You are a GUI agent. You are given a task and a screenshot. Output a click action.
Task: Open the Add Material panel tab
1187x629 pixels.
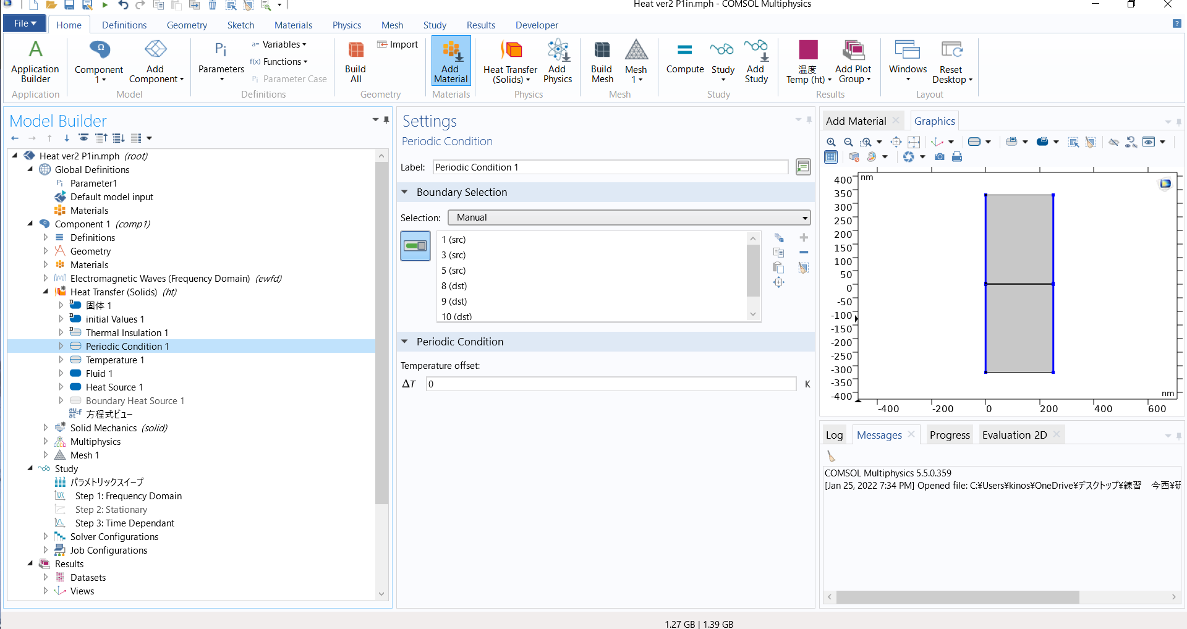click(856, 121)
